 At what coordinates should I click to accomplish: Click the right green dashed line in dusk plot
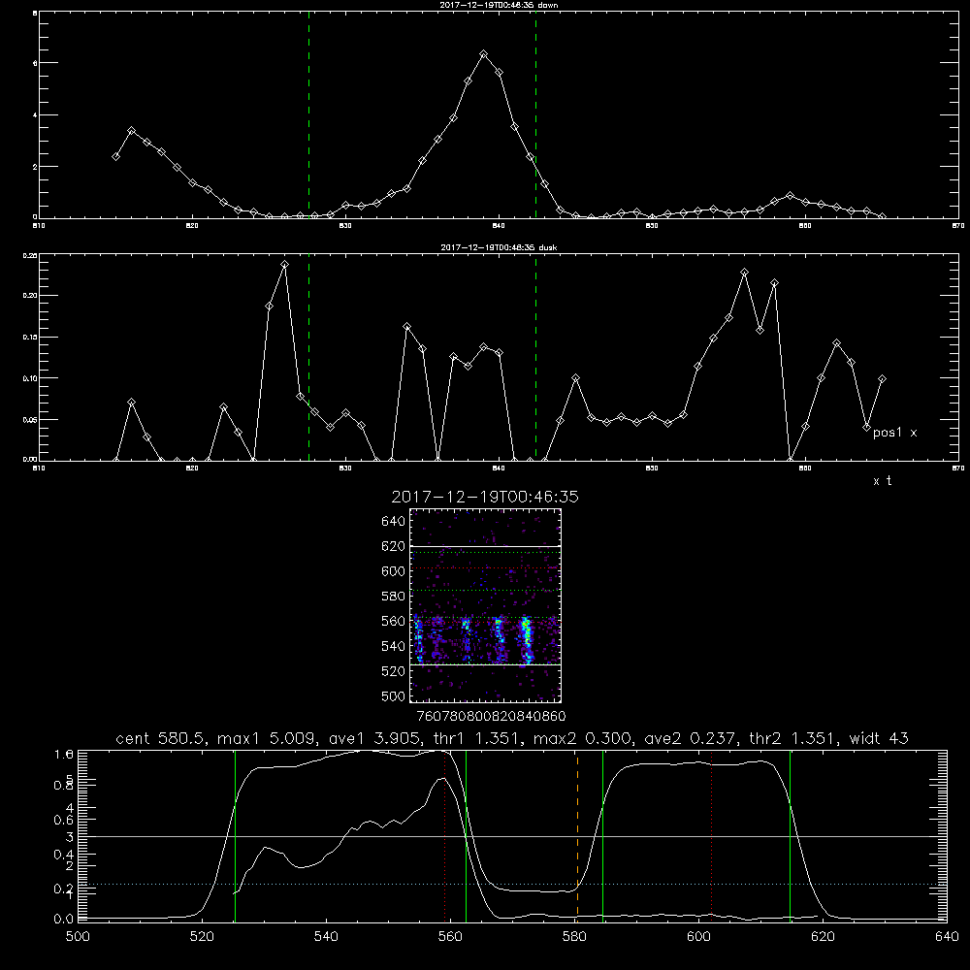point(535,359)
